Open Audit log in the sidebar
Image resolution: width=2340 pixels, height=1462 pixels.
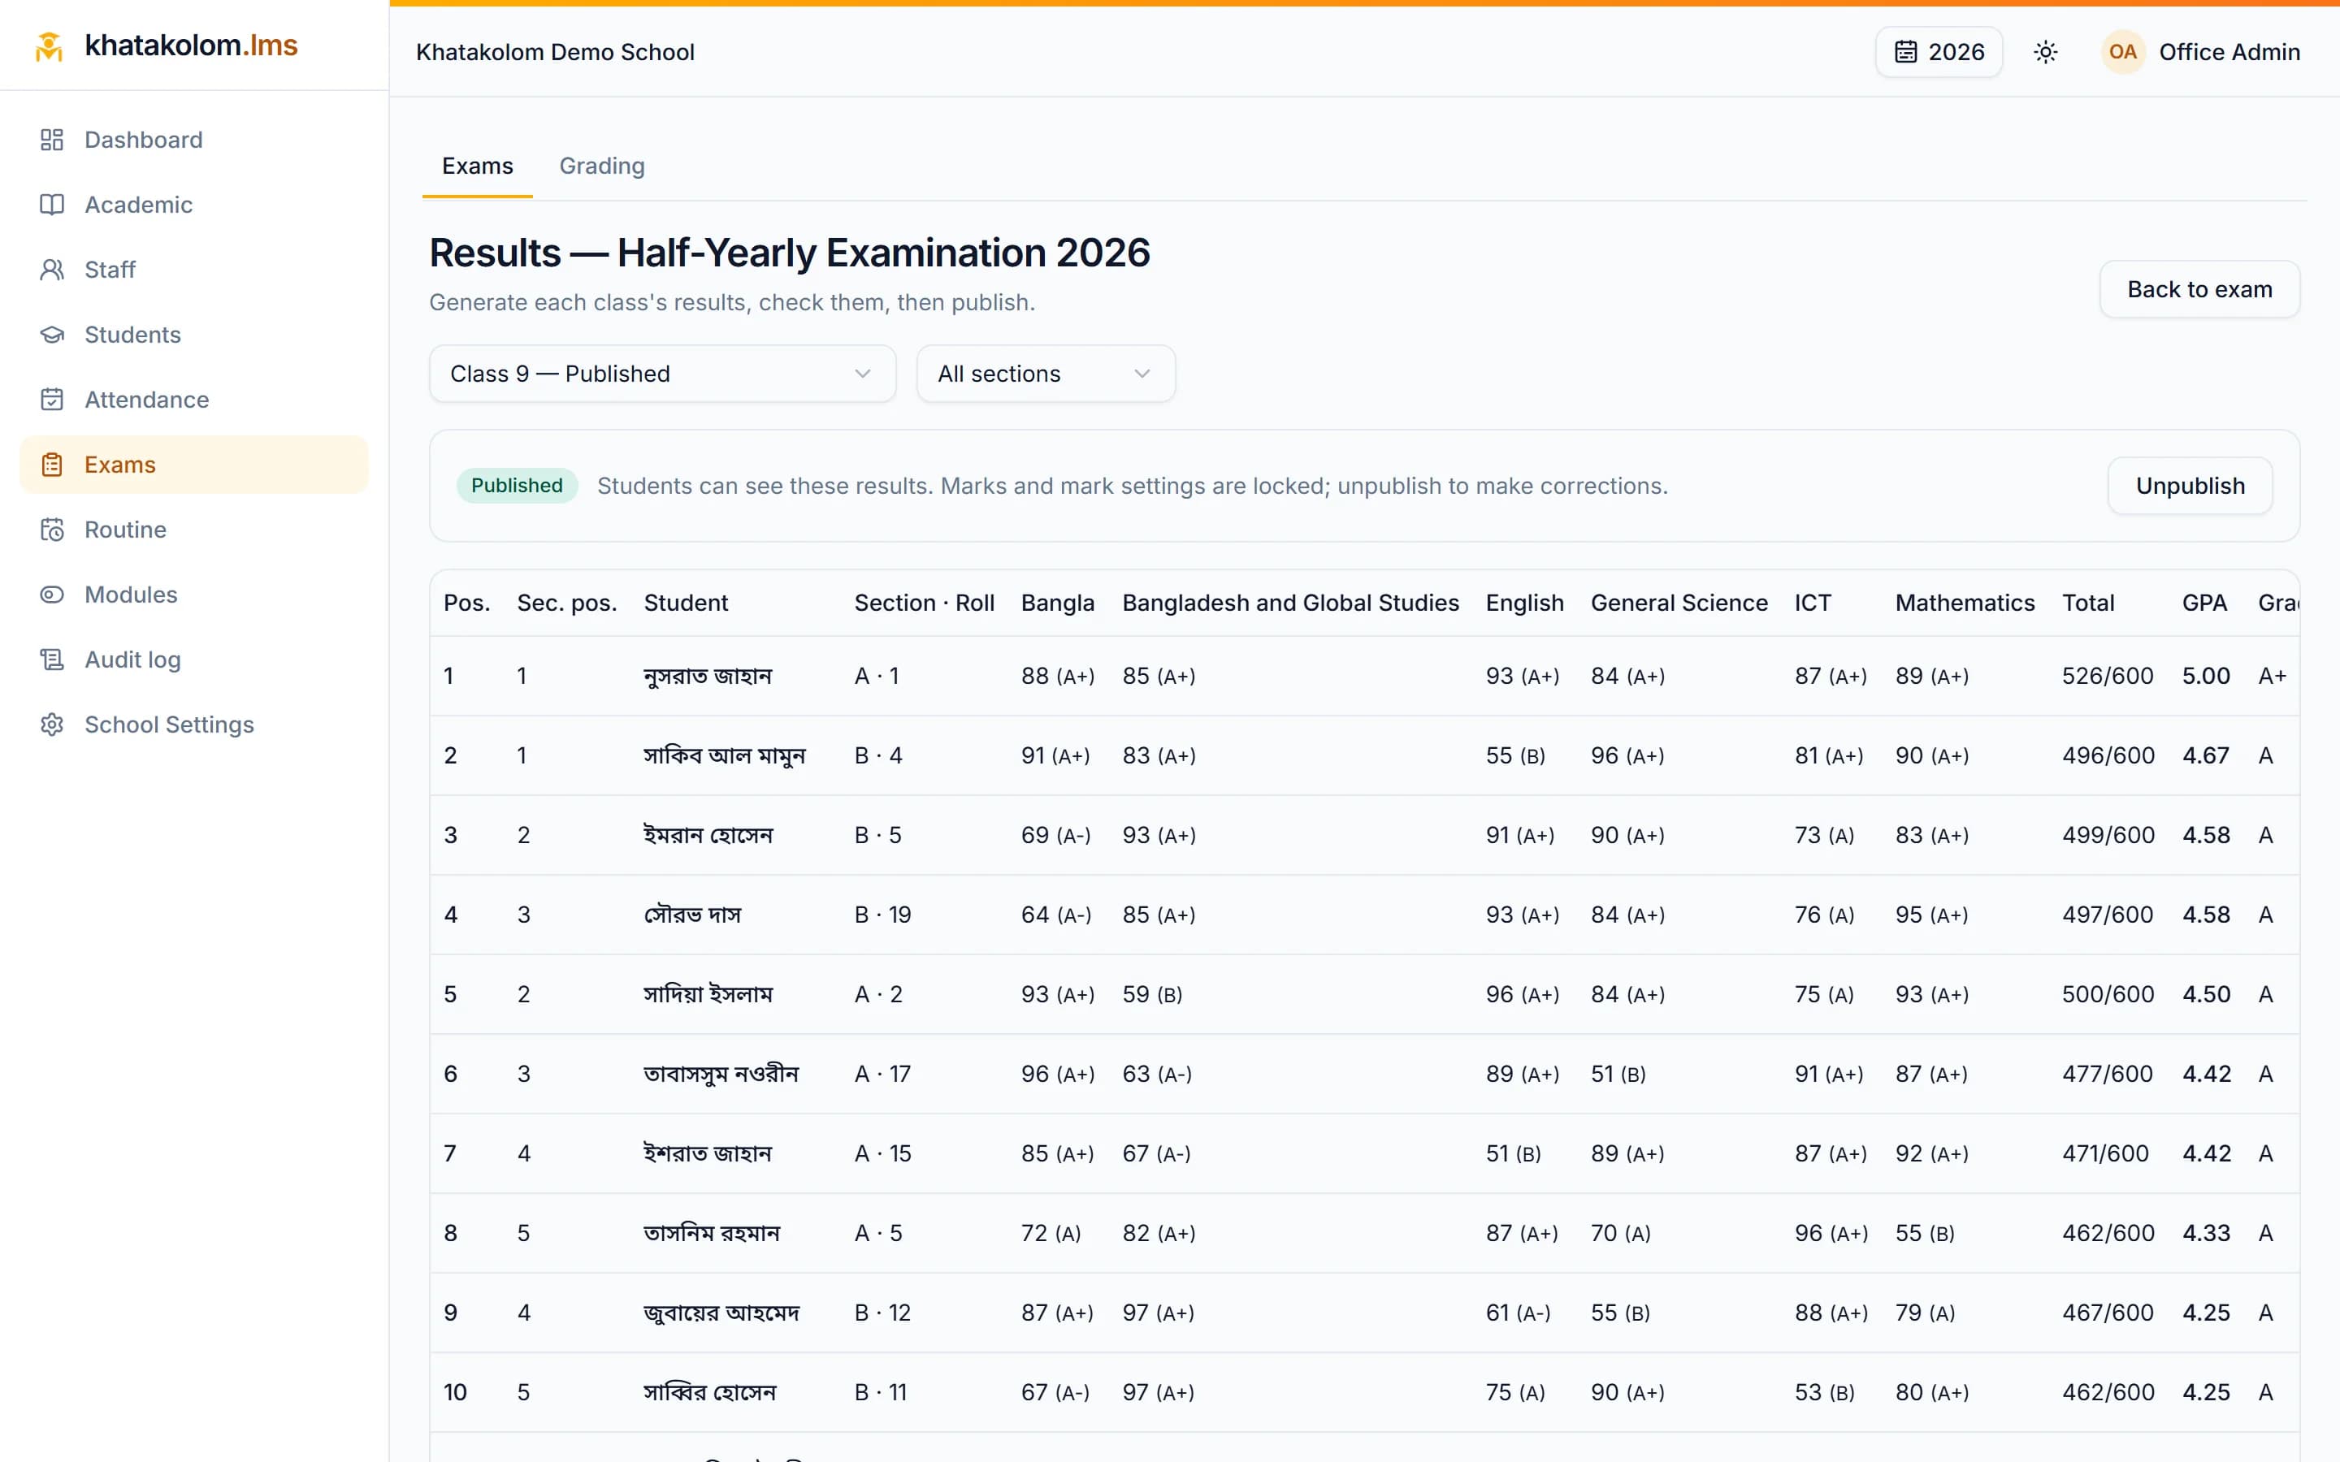pyautogui.click(x=194, y=660)
